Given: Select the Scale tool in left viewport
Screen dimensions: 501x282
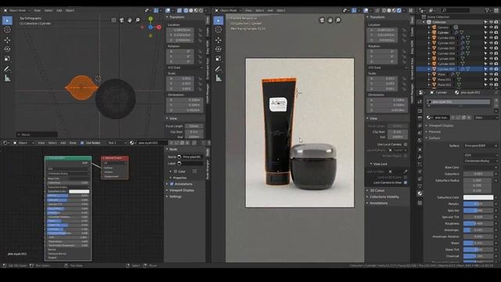Looking at the screenshot, I should (7, 59).
